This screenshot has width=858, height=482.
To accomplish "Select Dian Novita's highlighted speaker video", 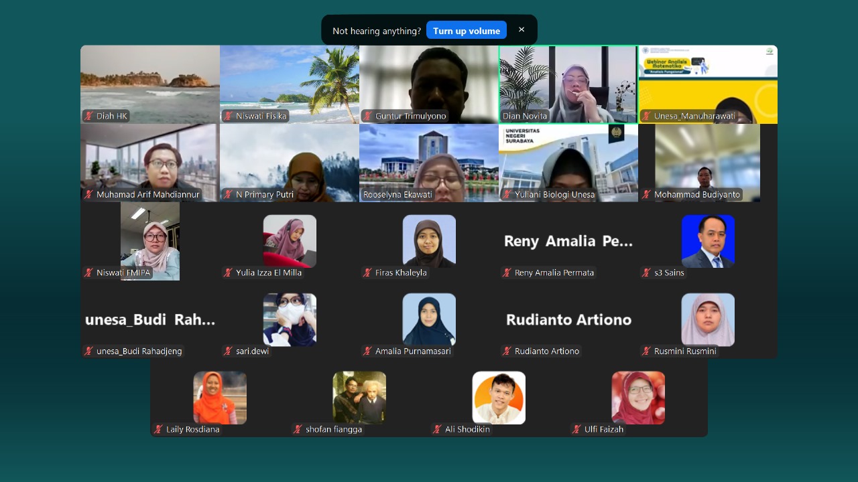I will (568, 84).
